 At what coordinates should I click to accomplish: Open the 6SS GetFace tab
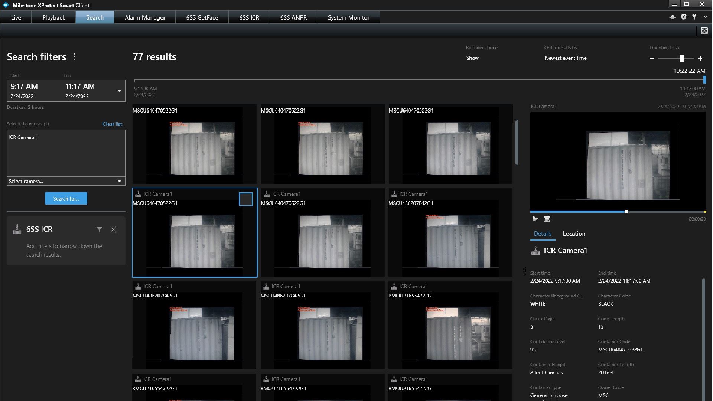pyautogui.click(x=202, y=17)
